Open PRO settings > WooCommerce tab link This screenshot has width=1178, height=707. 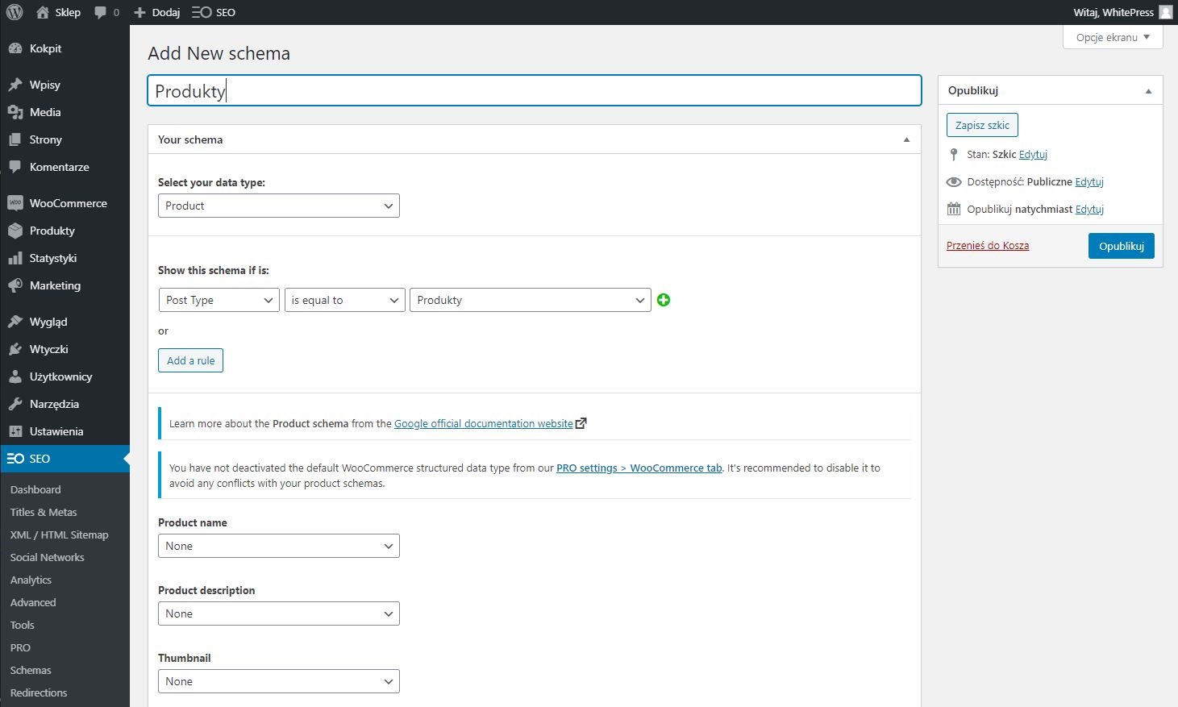pos(639,468)
